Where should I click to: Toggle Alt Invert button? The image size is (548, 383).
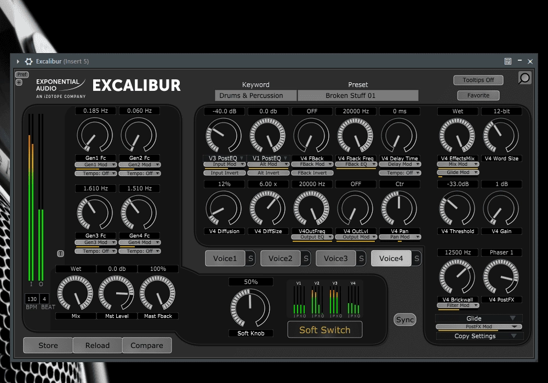click(x=269, y=173)
